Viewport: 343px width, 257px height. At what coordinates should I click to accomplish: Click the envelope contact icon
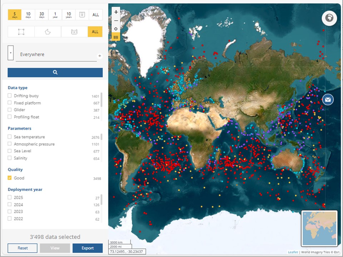pyautogui.click(x=328, y=100)
